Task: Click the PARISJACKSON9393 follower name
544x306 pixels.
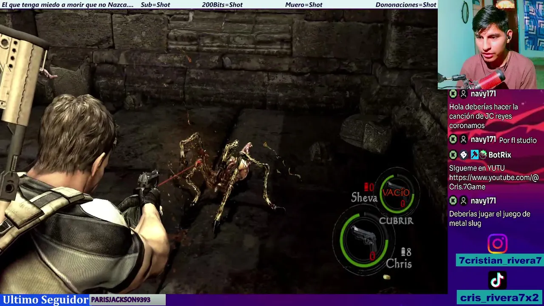Action: 121,300
